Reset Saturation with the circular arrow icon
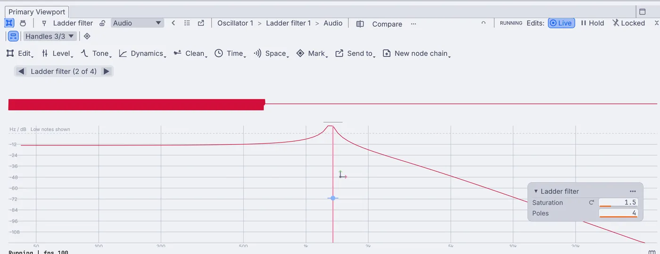This screenshot has width=660, height=254. point(592,202)
